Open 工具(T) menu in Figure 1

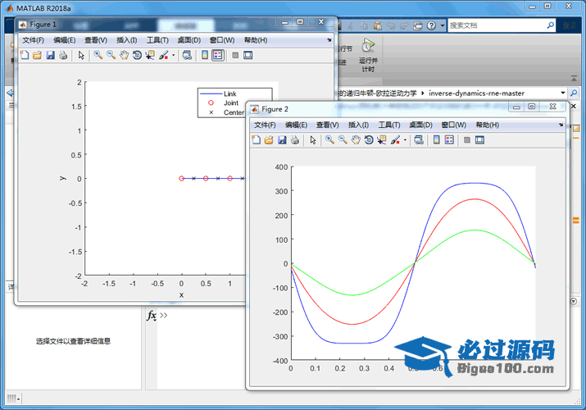pyautogui.click(x=157, y=40)
